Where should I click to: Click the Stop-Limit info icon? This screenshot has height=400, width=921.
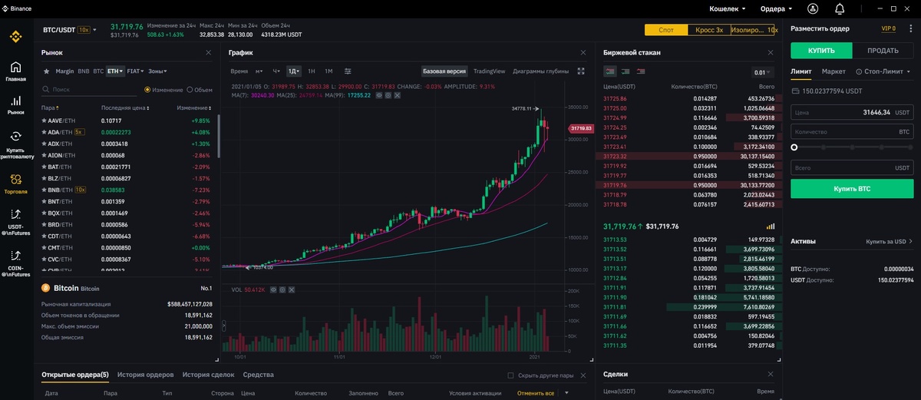tap(860, 71)
